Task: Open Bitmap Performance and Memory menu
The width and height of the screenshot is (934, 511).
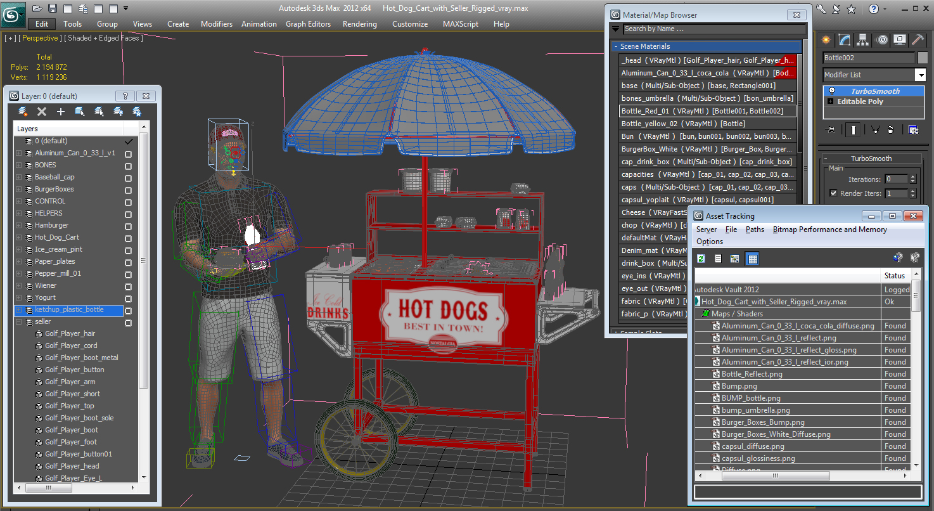Action: tap(829, 230)
